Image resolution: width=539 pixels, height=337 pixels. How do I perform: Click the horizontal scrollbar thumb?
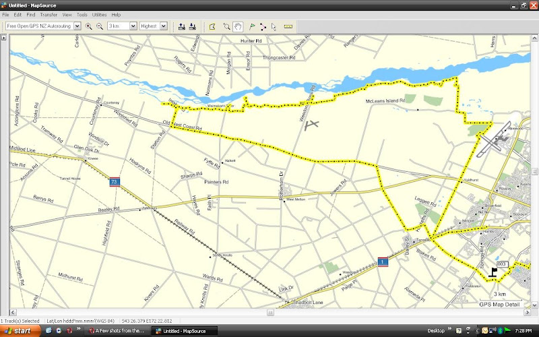(271, 312)
